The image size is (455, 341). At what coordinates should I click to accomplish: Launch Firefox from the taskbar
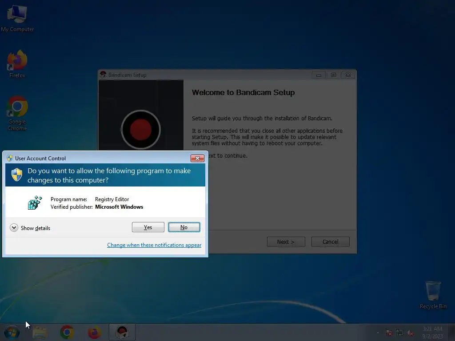click(x=95, y=332)
